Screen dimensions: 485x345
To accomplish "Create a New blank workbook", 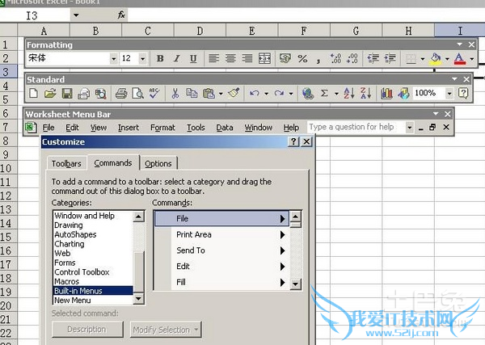I will [33, 93].
